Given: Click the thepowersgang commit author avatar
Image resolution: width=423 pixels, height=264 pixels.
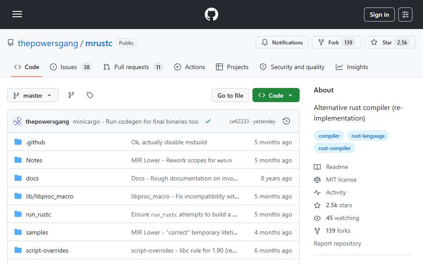Looking at the screenshot, I should pos(18,121).
